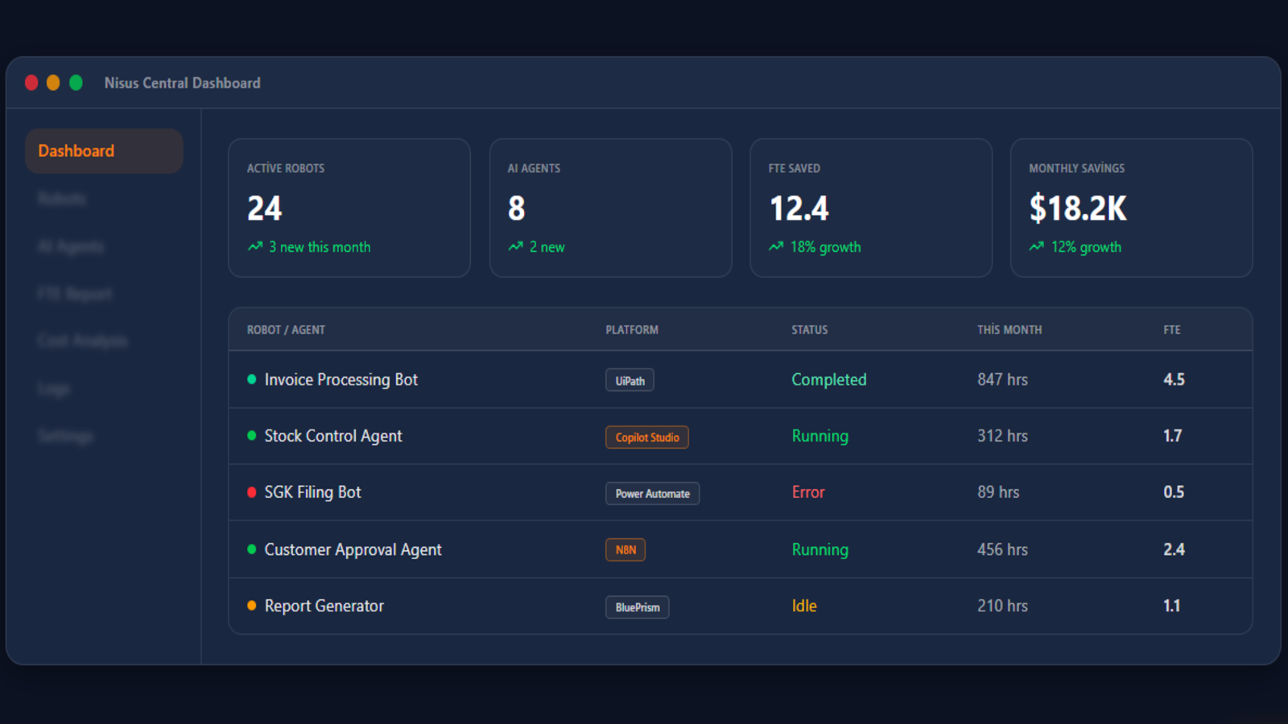The image size is (1288, 724).
Task: Select the 'SGK Filing Bot' name
Action: coord(312,492)
